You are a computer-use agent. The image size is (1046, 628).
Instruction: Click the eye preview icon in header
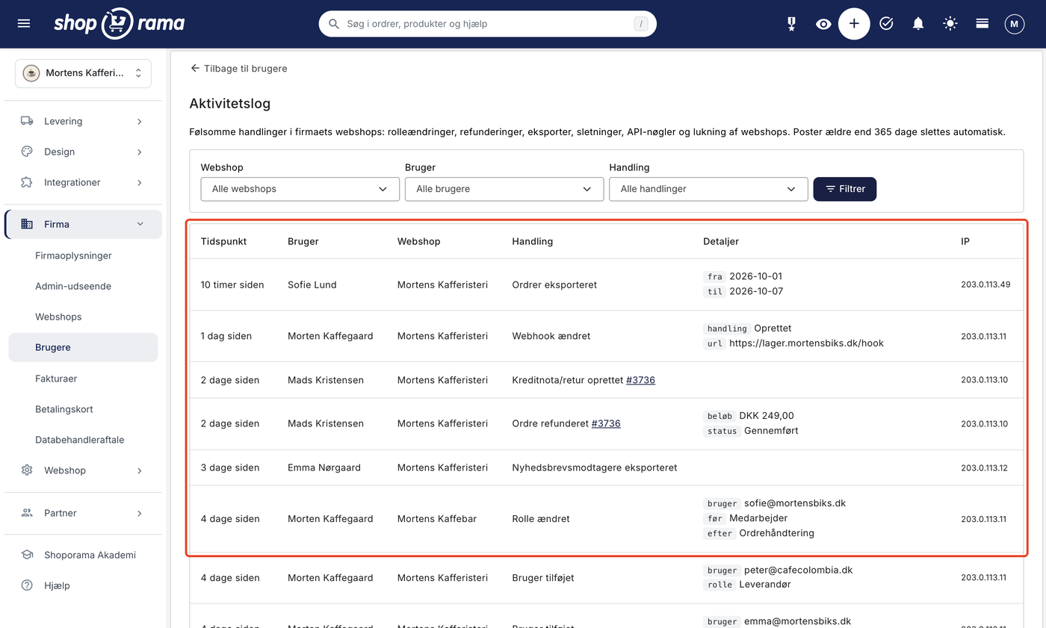point(823,24)
